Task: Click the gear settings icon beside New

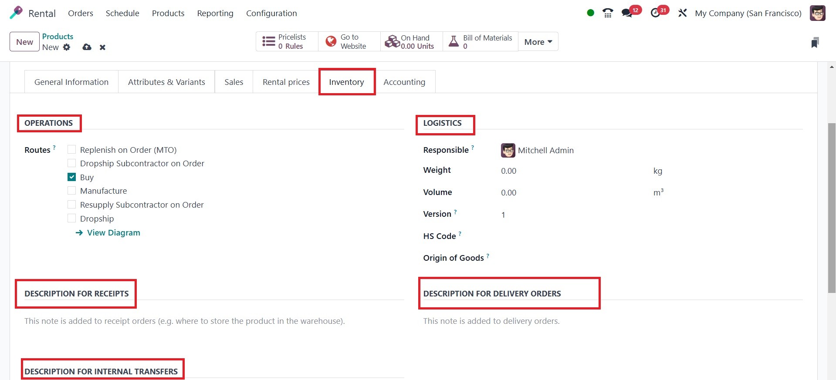Action: [x=67, y=47]
